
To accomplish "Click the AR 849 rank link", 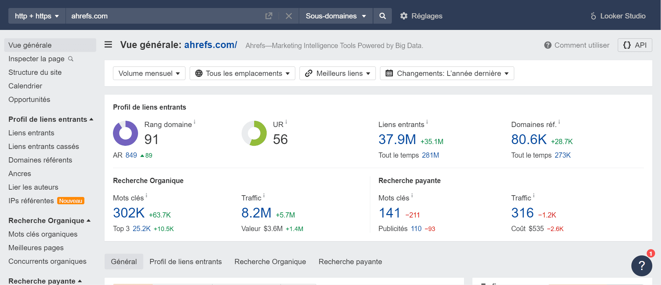I will pos(131,155).
